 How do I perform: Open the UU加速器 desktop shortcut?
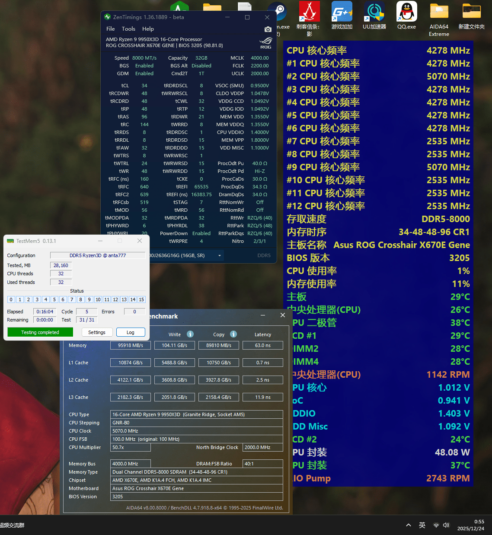(374, 16)
